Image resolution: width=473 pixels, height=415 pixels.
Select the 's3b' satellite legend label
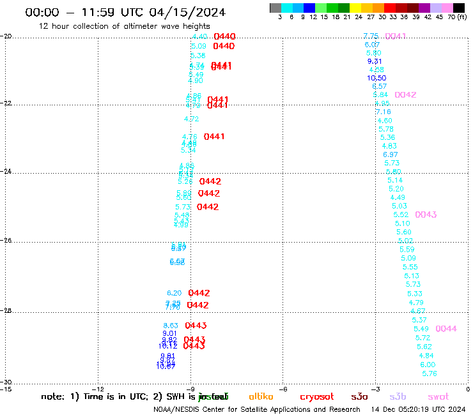click(x=398, y=396)
